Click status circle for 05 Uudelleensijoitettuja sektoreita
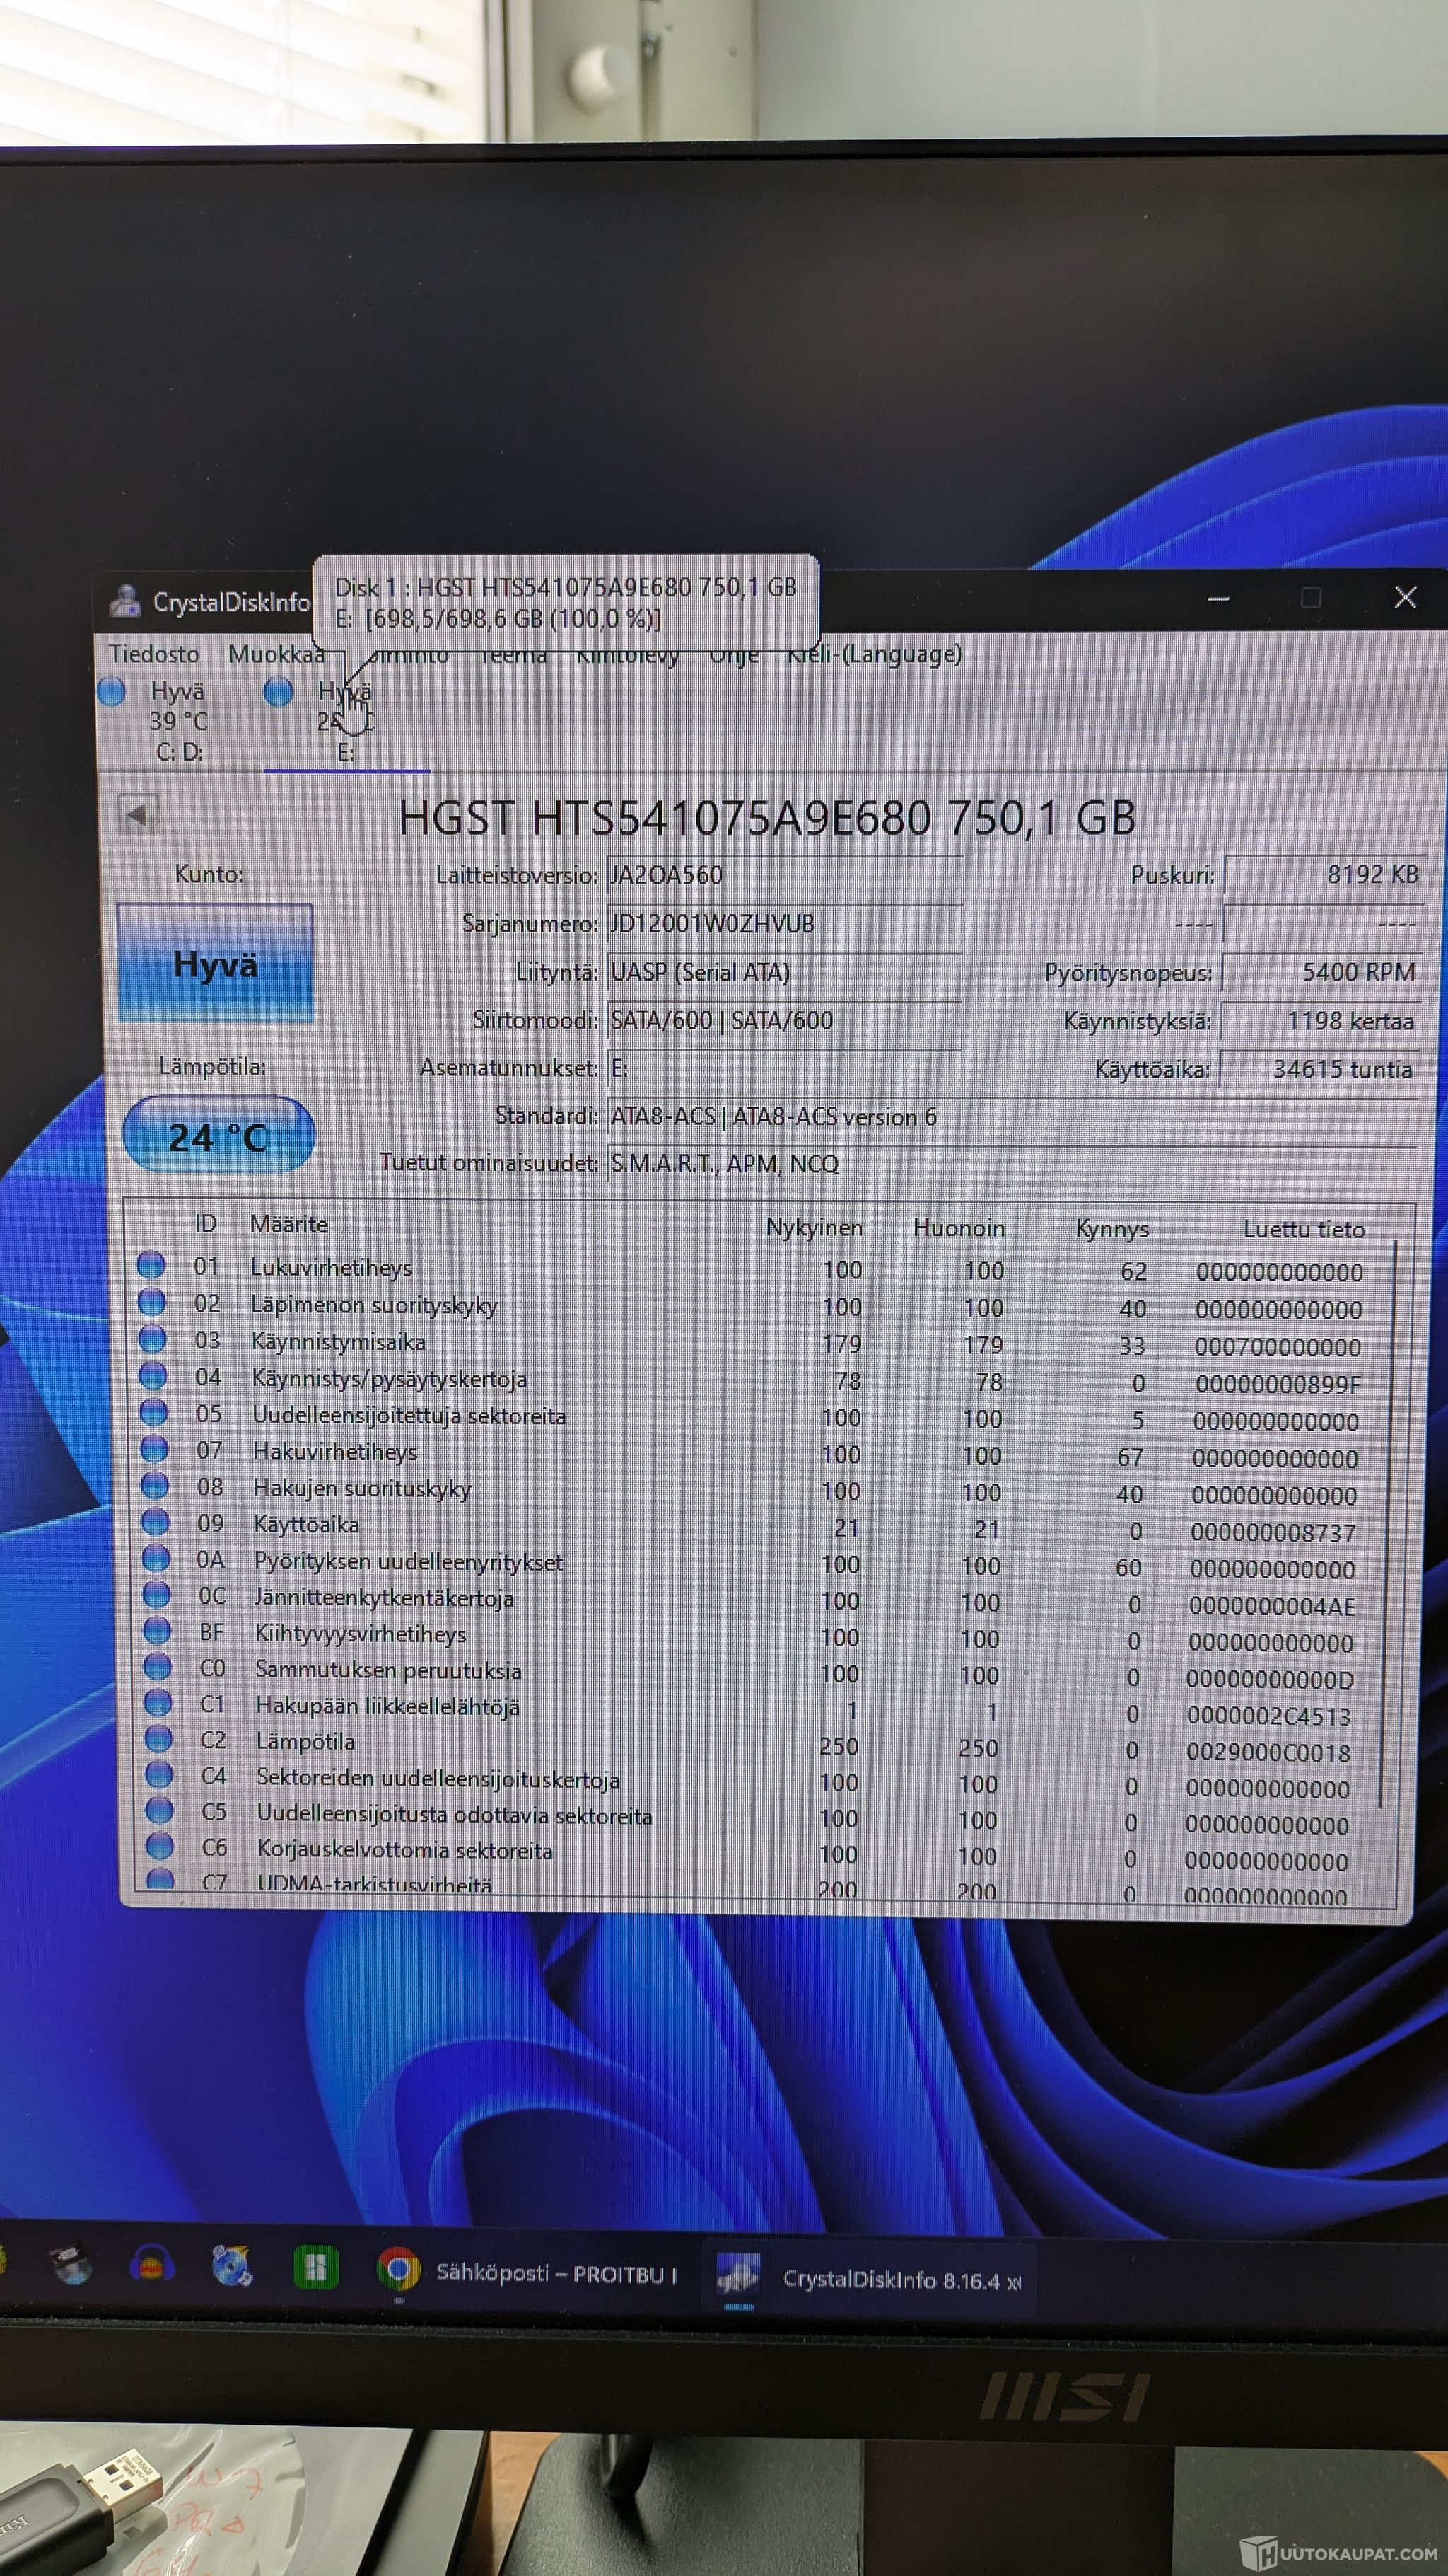Image resolution: width=1448 pixels, height=2576 pixels. pos(154,1412)
